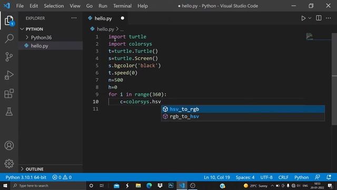
Task: Open Explorer Views and More Actions
Action: tap(74, 18)
